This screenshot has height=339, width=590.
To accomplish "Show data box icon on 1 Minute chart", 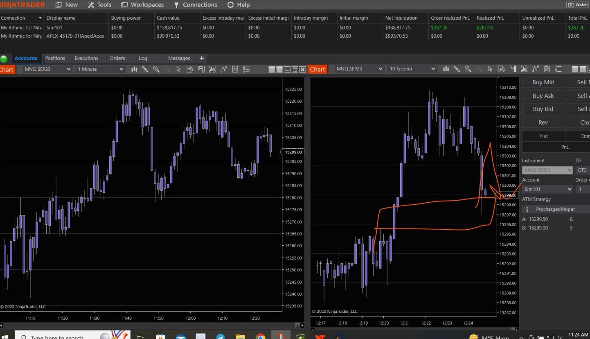I will point(190,69).
